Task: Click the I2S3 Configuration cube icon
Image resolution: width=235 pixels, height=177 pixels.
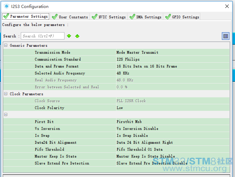Action: point(7,6)
